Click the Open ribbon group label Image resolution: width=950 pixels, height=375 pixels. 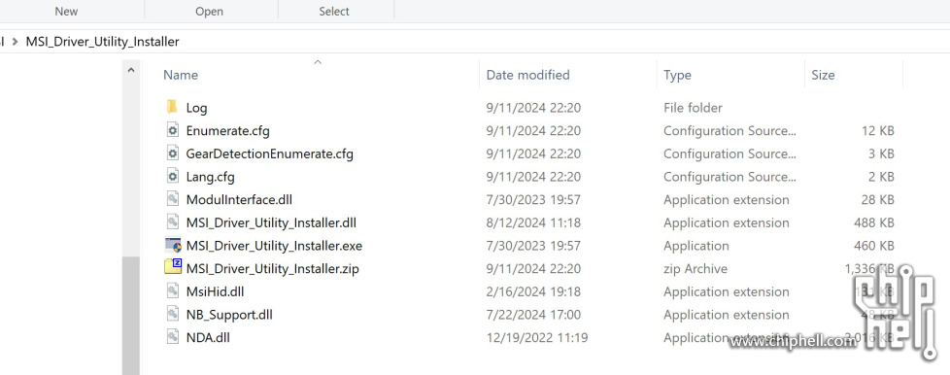209,11
